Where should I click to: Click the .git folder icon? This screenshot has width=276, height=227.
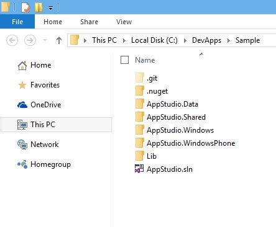(140, 78)
